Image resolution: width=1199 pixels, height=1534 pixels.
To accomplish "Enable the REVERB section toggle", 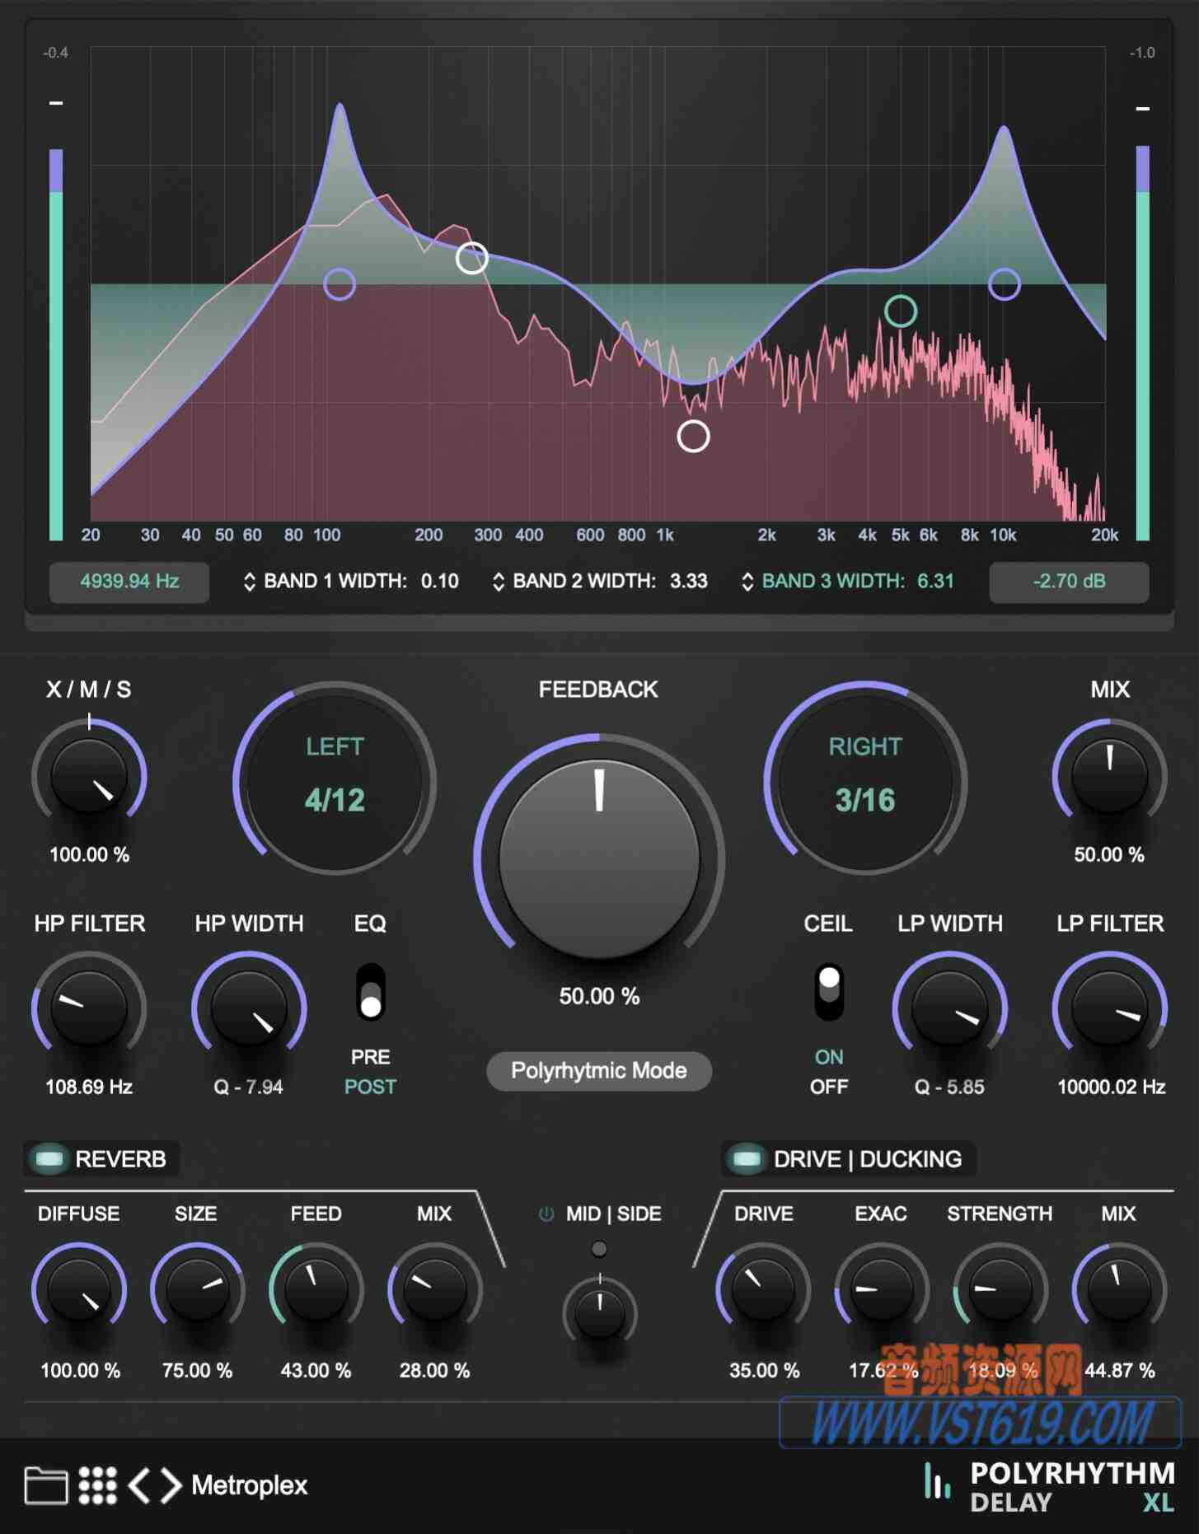I will (x=49, y=1159).
